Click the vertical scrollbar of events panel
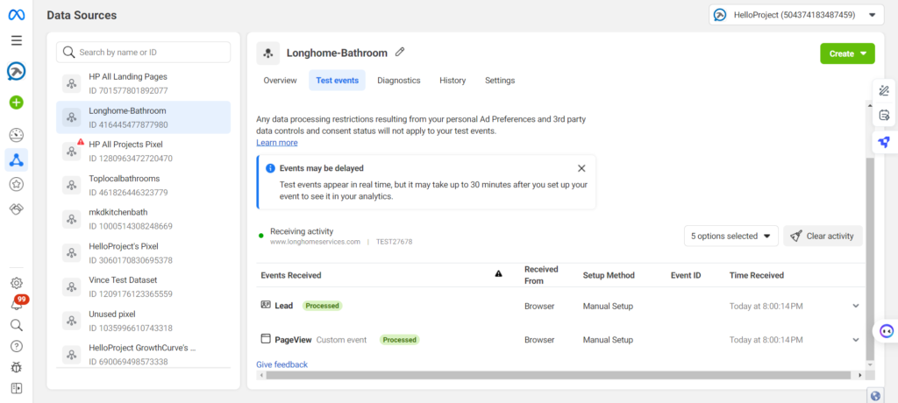 point(870,258)
